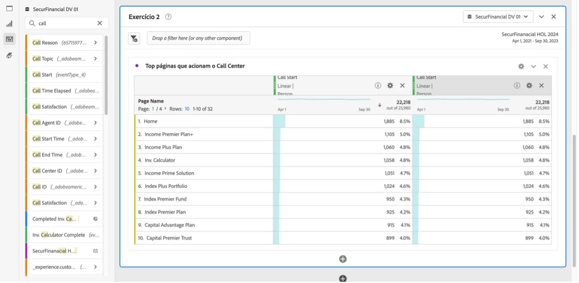
Task: Expand the Call Topic component
Action: pos(95,59)
